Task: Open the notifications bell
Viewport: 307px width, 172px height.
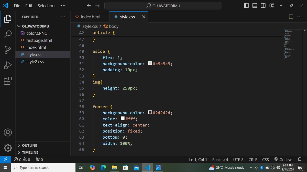Action: click(x=300, y=160)
